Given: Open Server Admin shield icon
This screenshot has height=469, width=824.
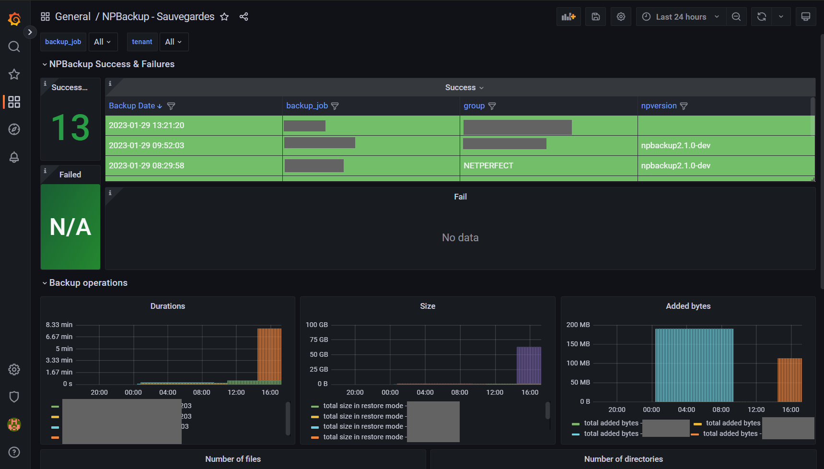Looking at the screenshot, I should pos(14,397).
